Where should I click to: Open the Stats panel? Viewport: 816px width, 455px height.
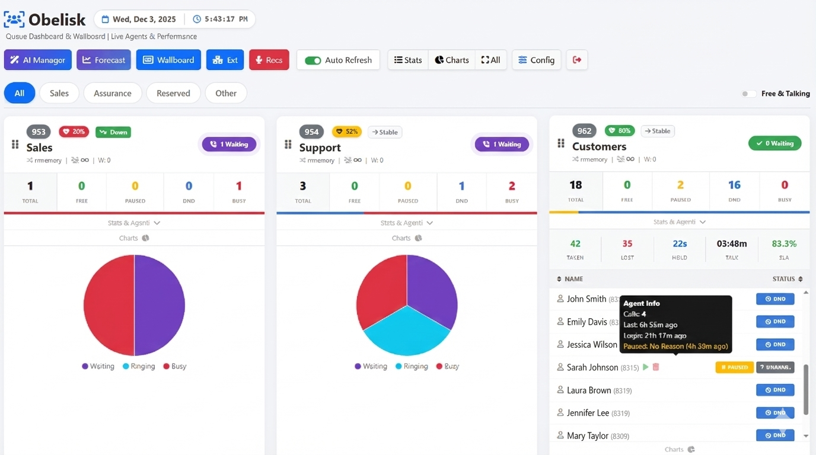pos(407,59)
